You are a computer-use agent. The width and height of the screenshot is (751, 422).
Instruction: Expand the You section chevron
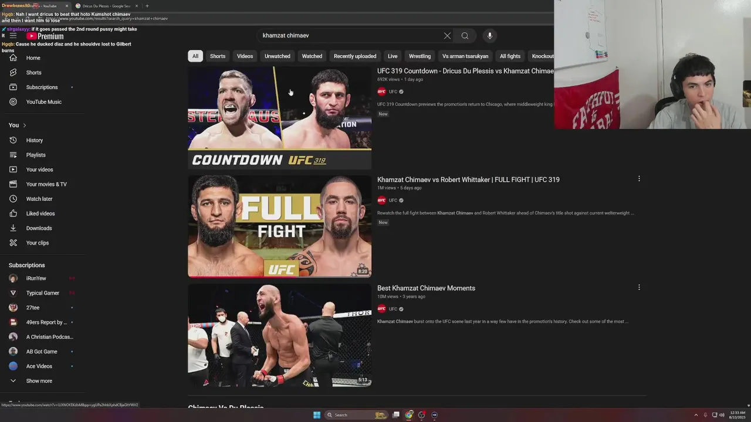coord(24,125)
